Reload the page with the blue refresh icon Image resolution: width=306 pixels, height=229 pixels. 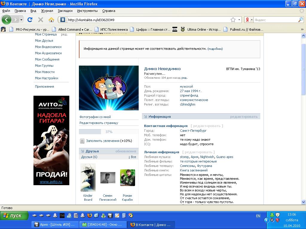pyautogui.click(x=30, y=20)
